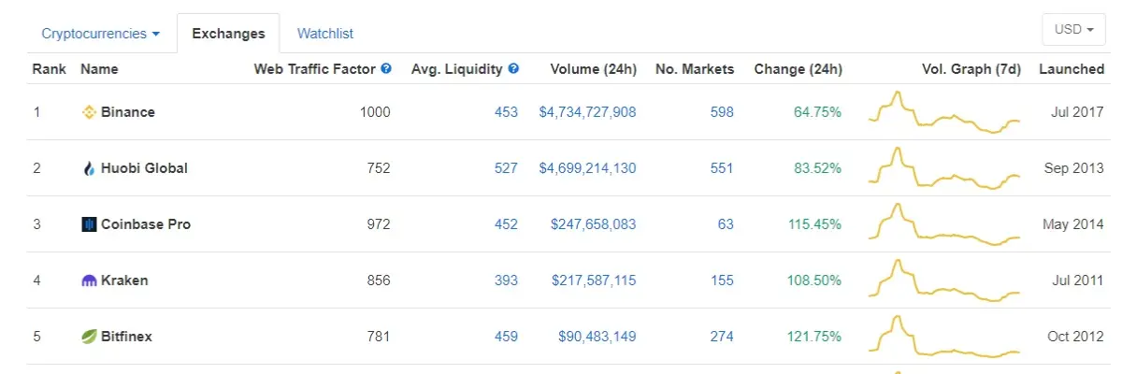Viewport: 1122px width, 374px height.
Task: Click the Huobi Global 7d volume graph
Action: pyautogui.click(x=944, y=168)
